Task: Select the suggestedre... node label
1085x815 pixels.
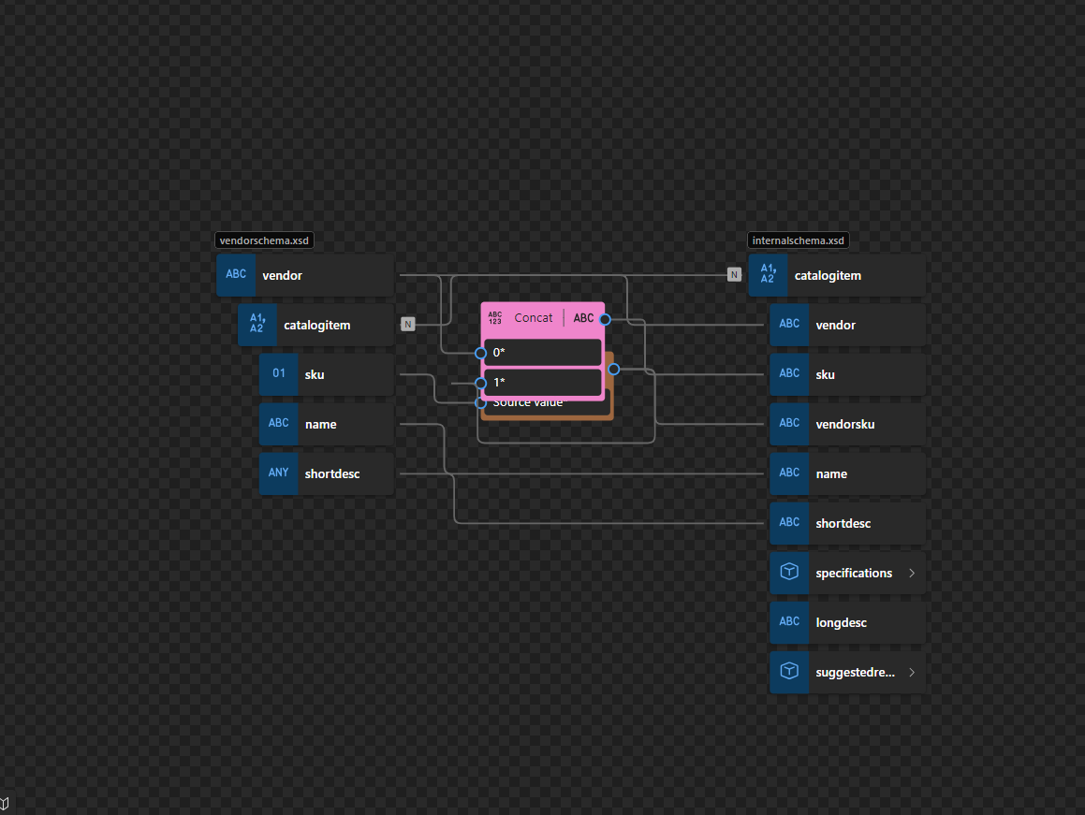Action: point(856,673)
